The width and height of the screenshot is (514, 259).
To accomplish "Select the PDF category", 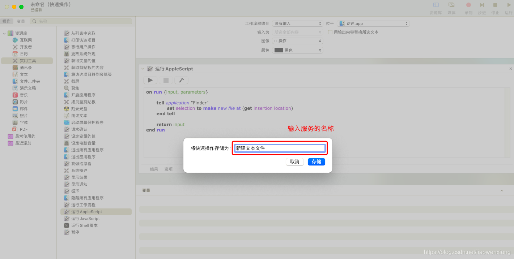I will (24, 129).
